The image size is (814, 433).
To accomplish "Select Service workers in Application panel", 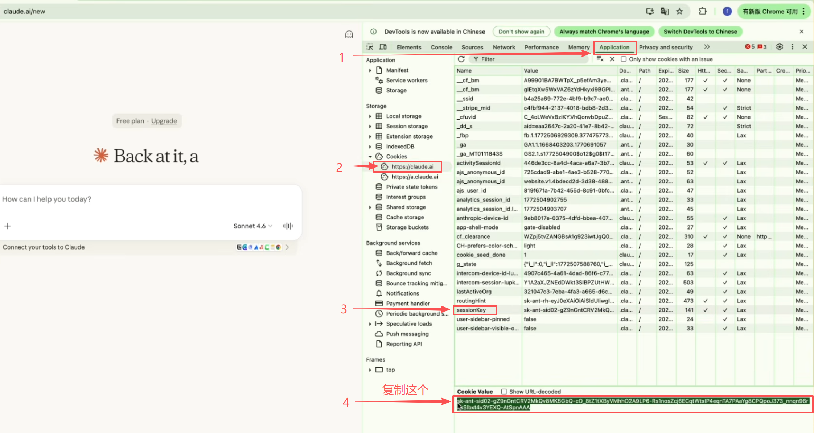I will point(406,80).
